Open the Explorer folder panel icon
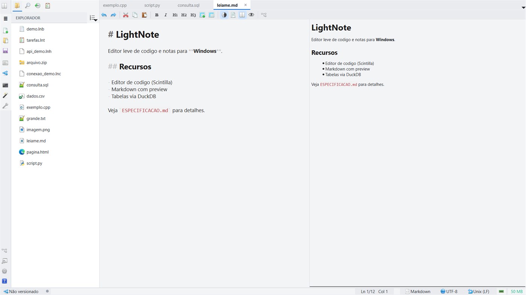Viewport: 526px width, 295px height. tap(17, 6)
